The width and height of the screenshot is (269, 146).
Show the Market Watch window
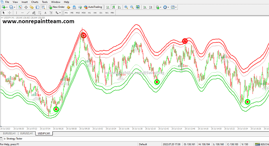pos(20,7)
